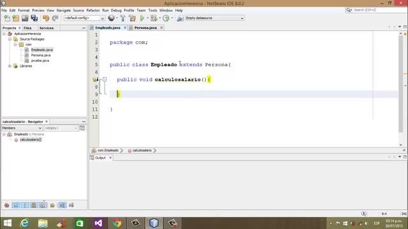Click the Search input field
The width and height of the screenshot is (408, 229).
379,10
